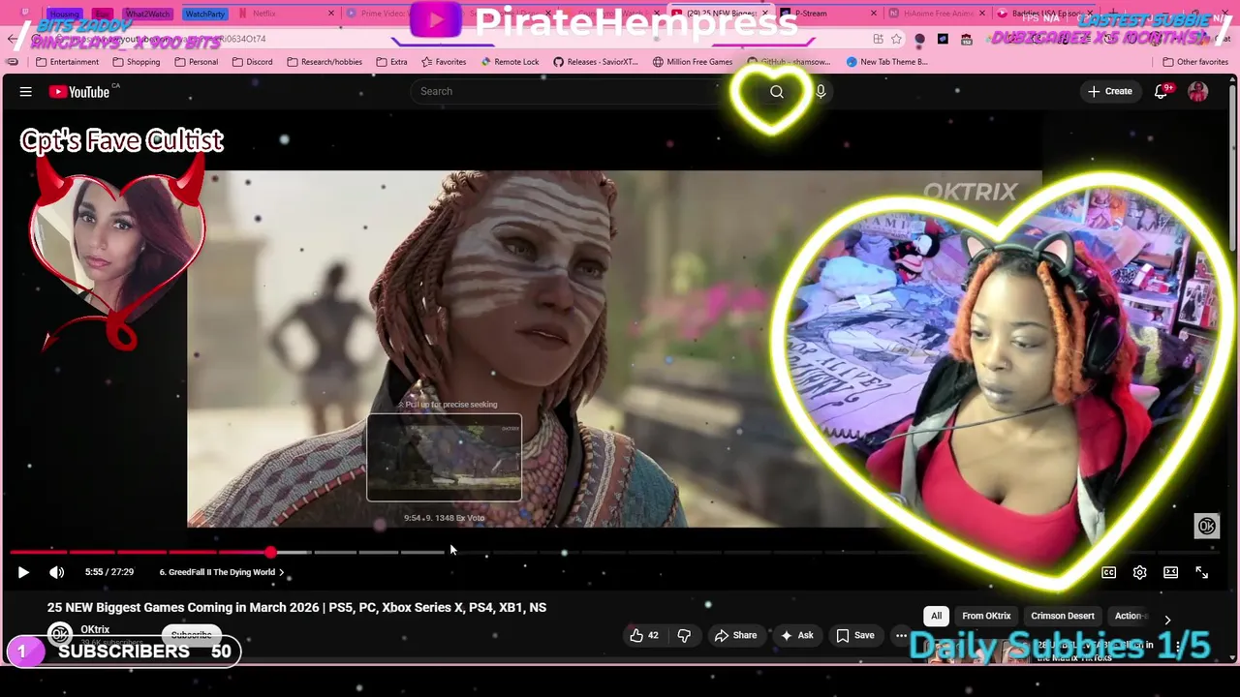
Task: Open the OKtrix channel name link
Action: pos(95,629)
